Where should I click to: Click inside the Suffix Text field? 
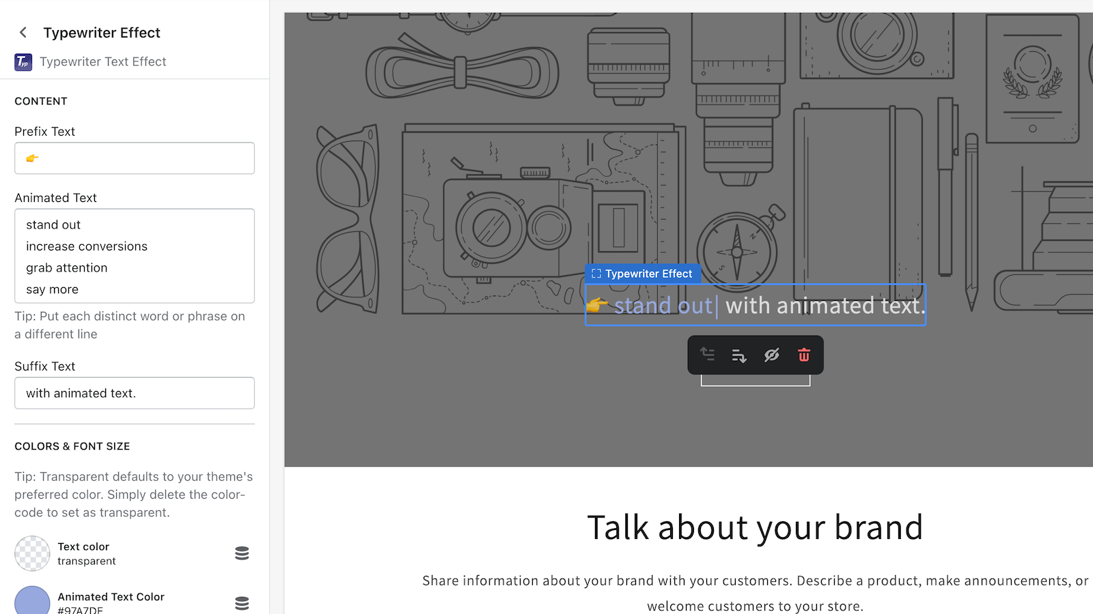point(134,393)
